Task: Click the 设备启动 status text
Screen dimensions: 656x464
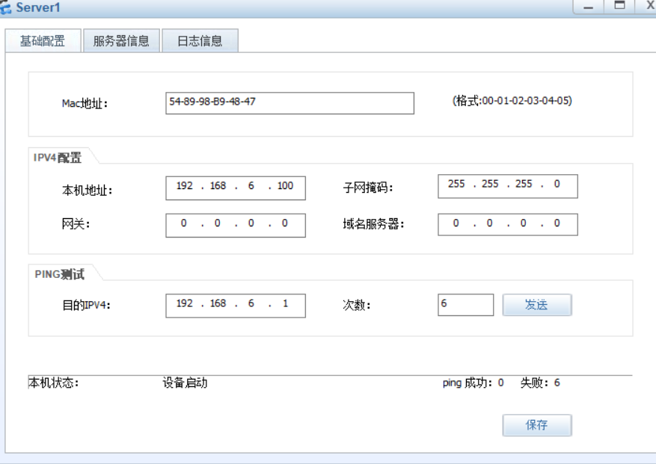Action: pyautogui.click(x=185, y=383)
